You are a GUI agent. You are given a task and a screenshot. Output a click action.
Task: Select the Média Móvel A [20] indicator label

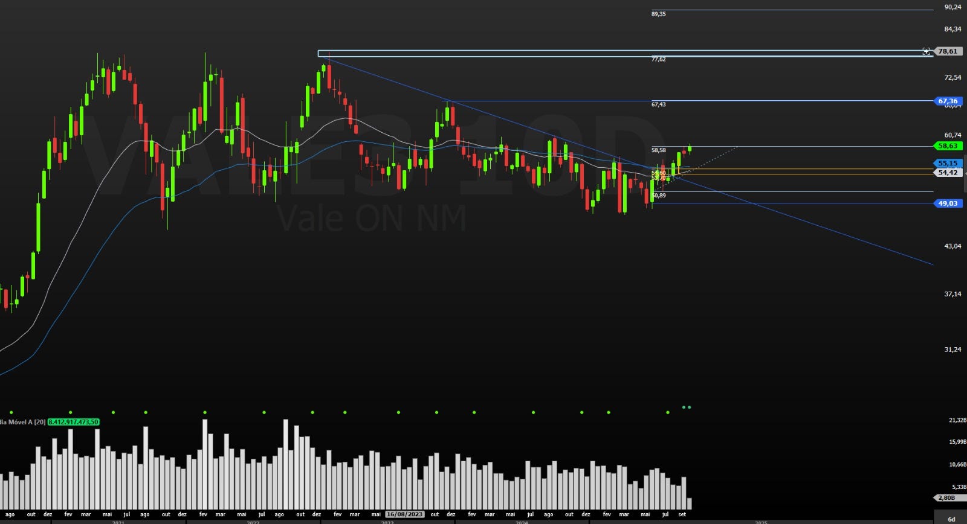click(x=23, y=422)
